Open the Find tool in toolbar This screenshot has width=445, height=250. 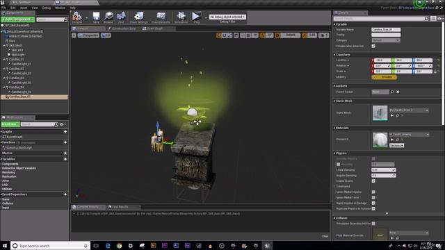(x=121, y=17)
